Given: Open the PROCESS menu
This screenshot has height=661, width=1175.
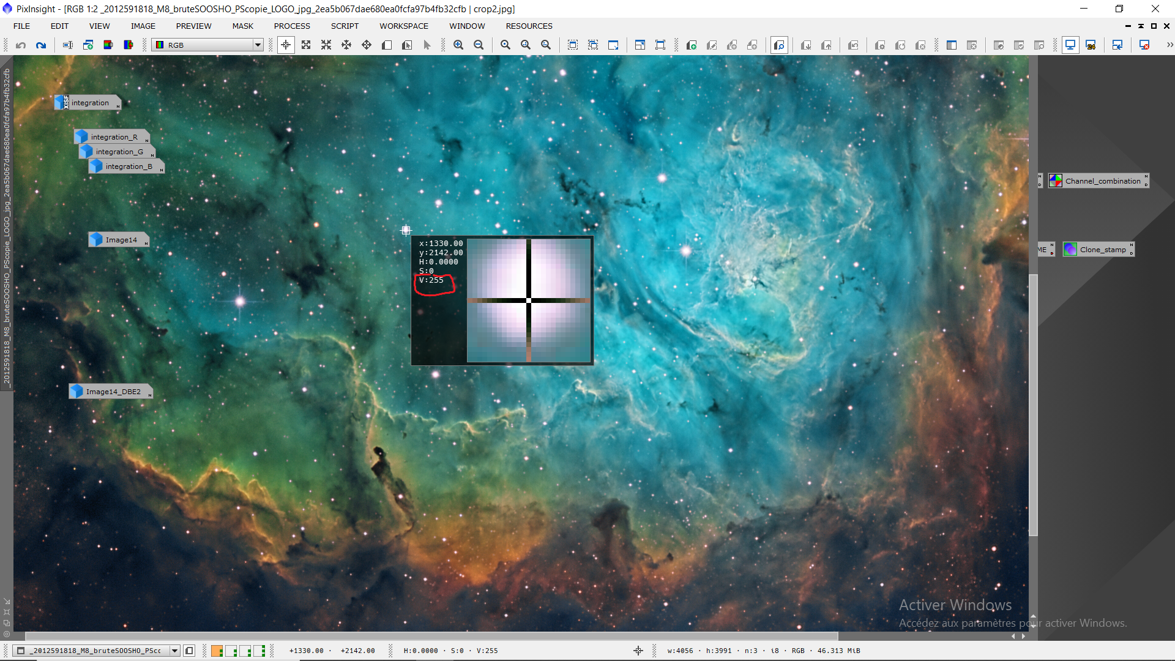Looking at the screenshot, I should point(292,26).
